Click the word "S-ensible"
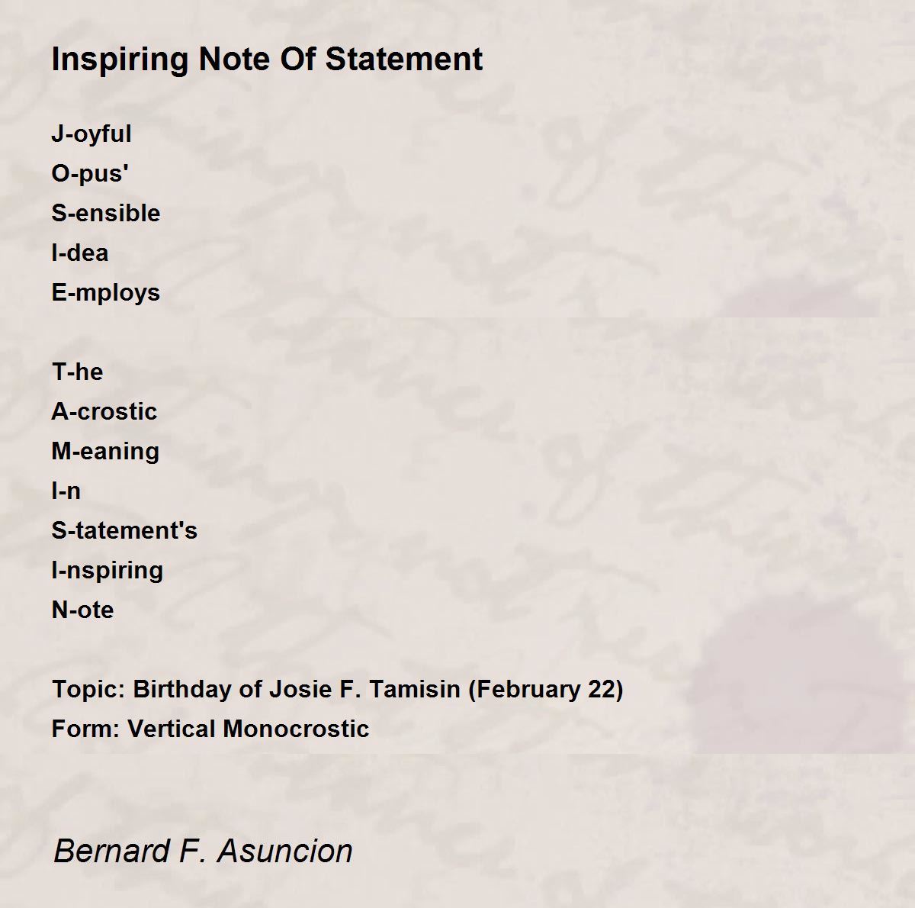 click(106, 213)
